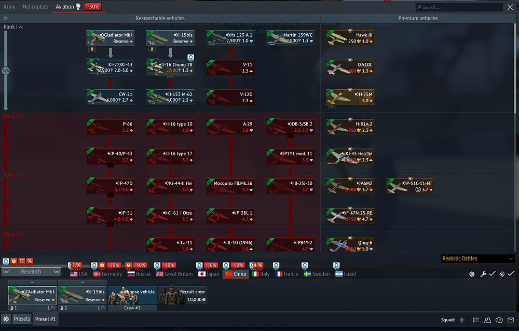519x331 pixels.
Task: Select the Mosquito FB.Mk.26 card
Action: click(230, 186)
